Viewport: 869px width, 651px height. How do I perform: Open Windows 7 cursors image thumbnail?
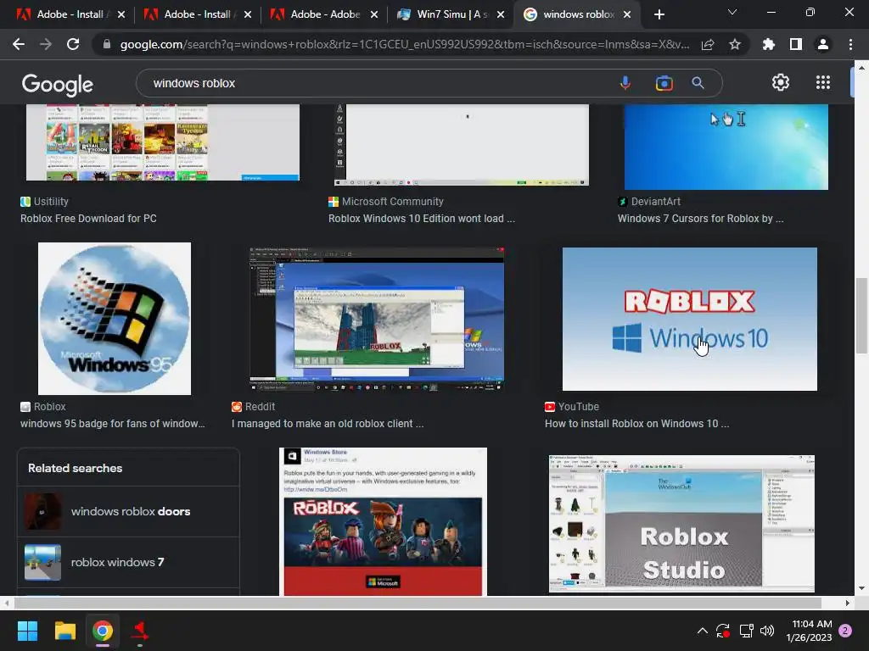click(x=726, y=147)
